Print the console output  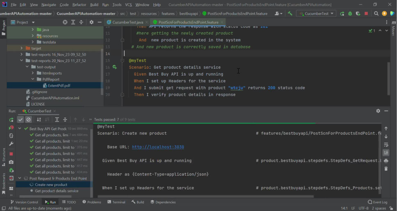click(x=386, y=161)
